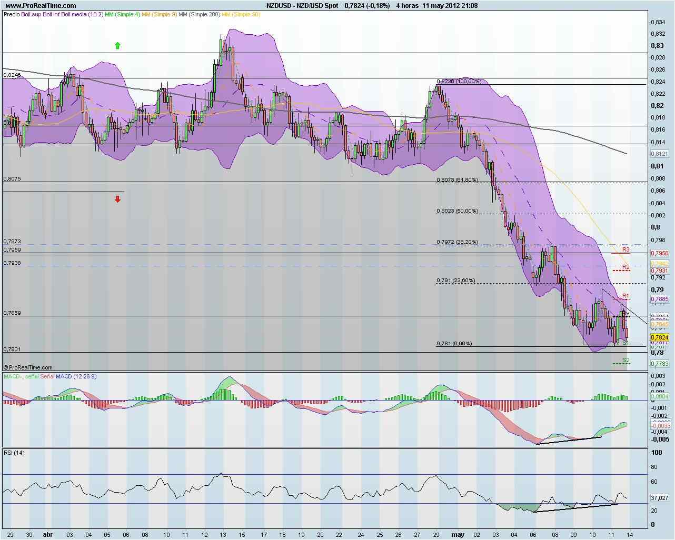Click the R3 resistance marker on the chart
Screen dimensions: 675x540
pos(625,250)
